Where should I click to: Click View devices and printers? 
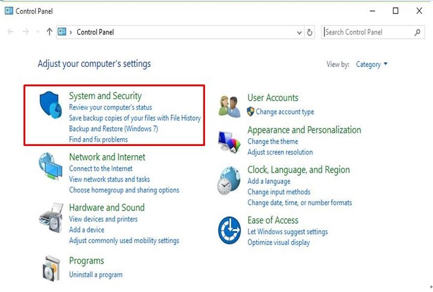(x=103, y=219)
